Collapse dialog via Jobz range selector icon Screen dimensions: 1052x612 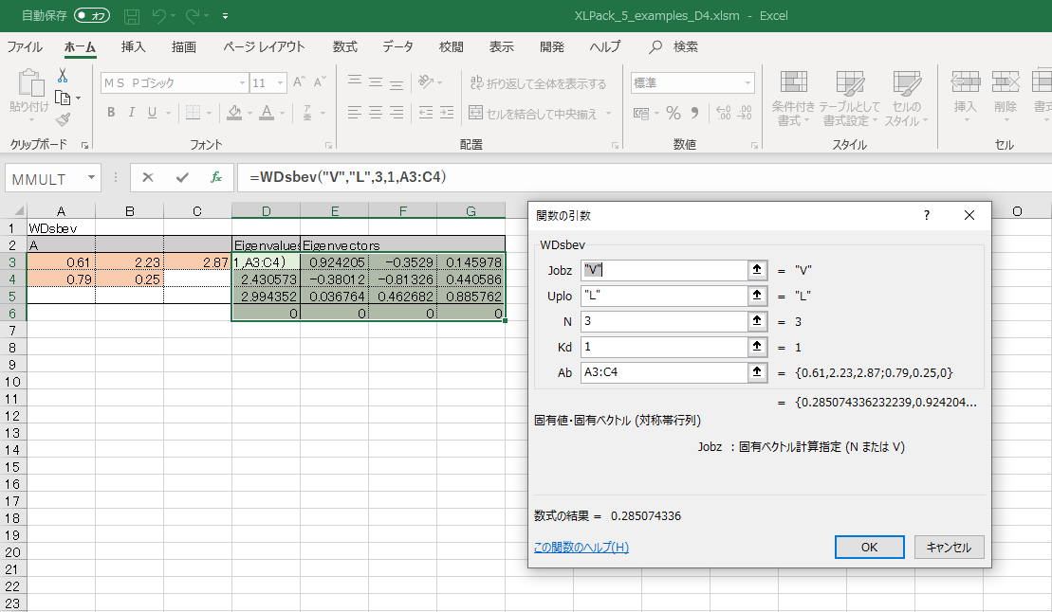757,270
